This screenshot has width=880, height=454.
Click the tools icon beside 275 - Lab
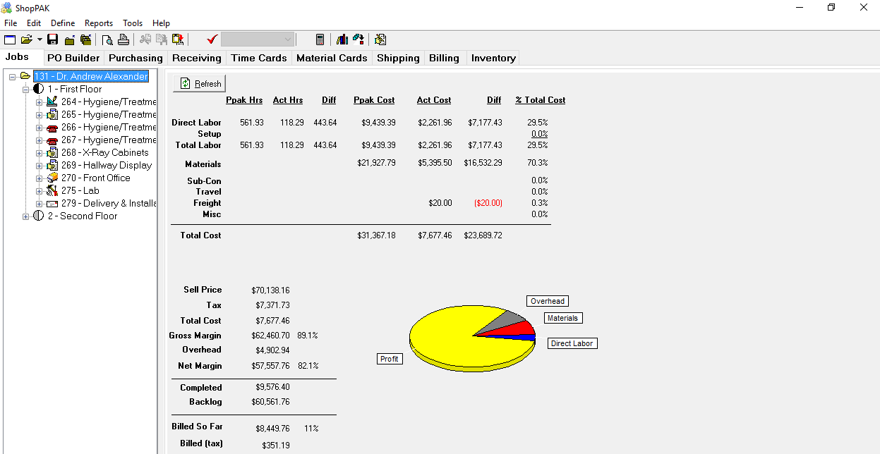(52, 190)
